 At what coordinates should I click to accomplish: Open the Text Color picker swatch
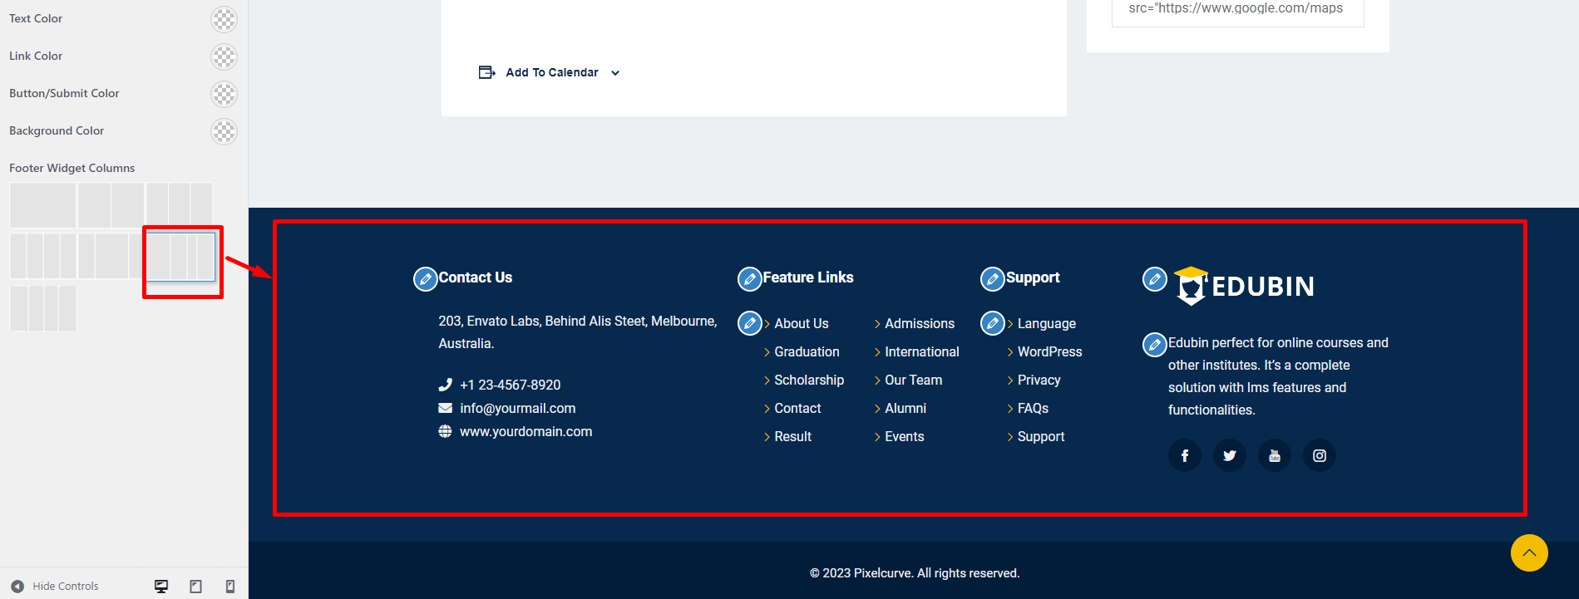[224, 19]
